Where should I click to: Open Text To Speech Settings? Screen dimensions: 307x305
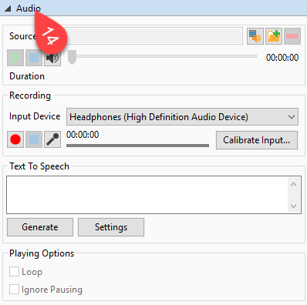pos(111,227)
